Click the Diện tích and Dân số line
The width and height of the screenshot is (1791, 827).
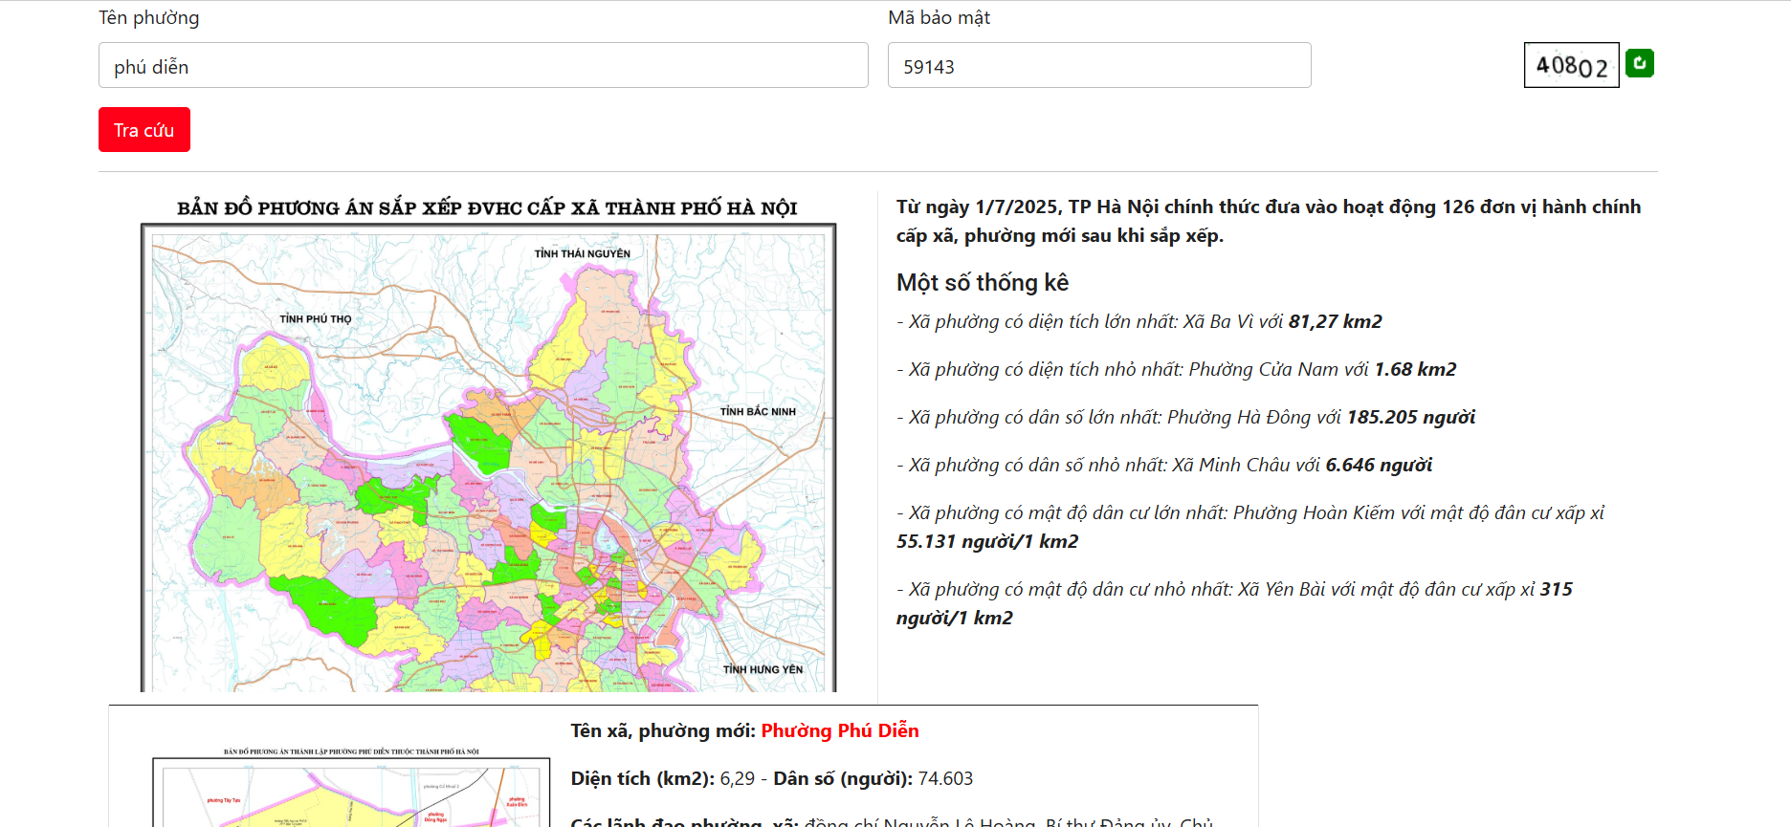tap(771, 778)
